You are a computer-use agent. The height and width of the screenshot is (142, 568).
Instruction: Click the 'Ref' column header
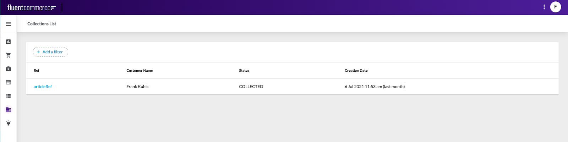click(x=37, y=71)
